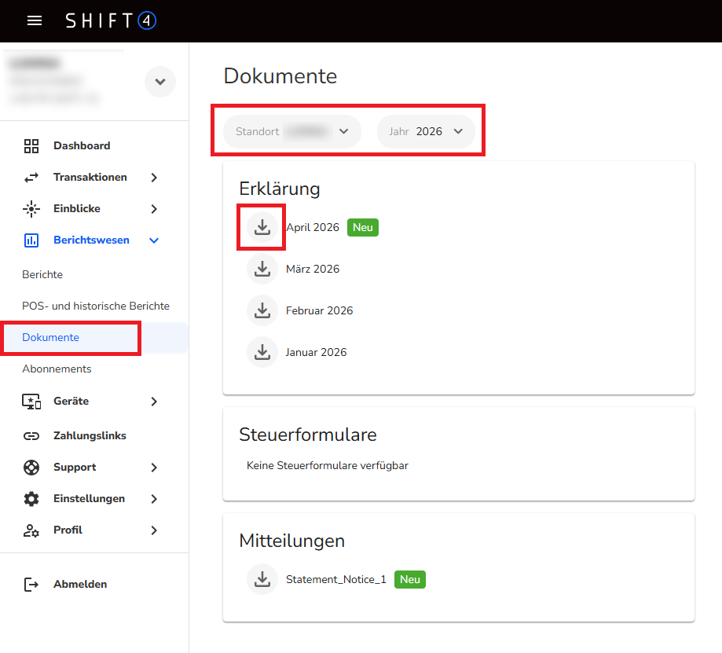Click the Mitteilungen section heading
The width and height of the screenshot is (722, 653).
(x=292, y=541)
